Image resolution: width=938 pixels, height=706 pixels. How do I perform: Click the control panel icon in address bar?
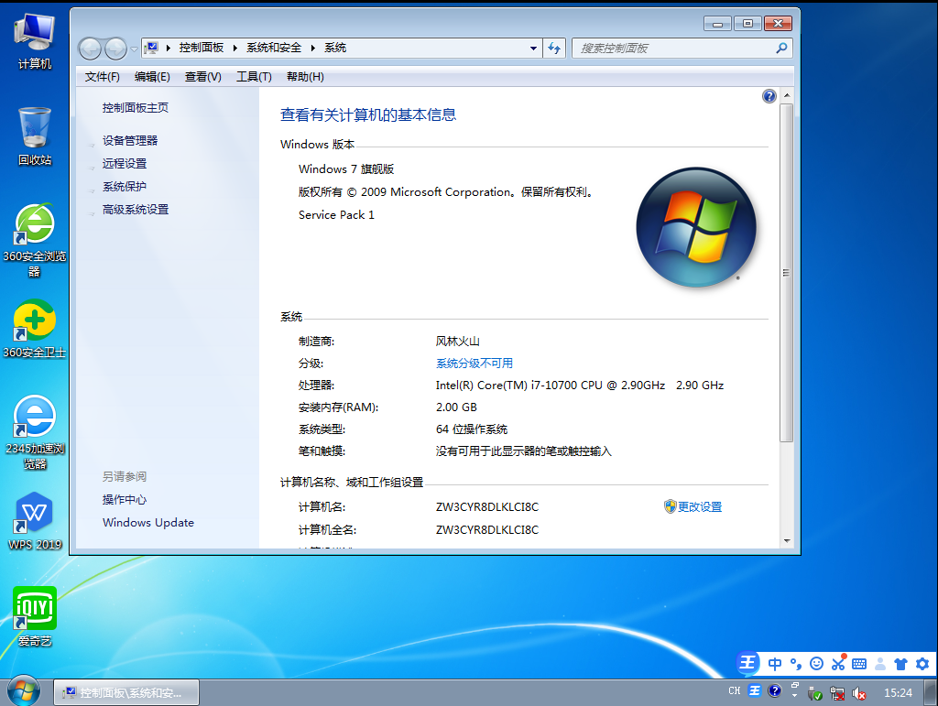(152, 48)
